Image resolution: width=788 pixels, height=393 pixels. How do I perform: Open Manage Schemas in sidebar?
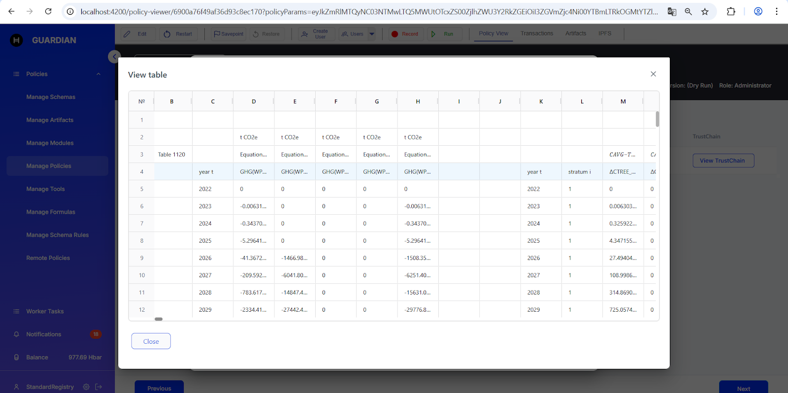(51, 97)
